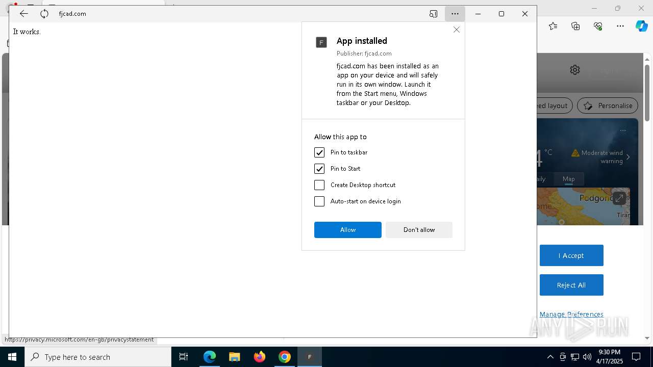Open the Edge Collections icon
This screenshot has height=367, width=653.
click(575, 26)
